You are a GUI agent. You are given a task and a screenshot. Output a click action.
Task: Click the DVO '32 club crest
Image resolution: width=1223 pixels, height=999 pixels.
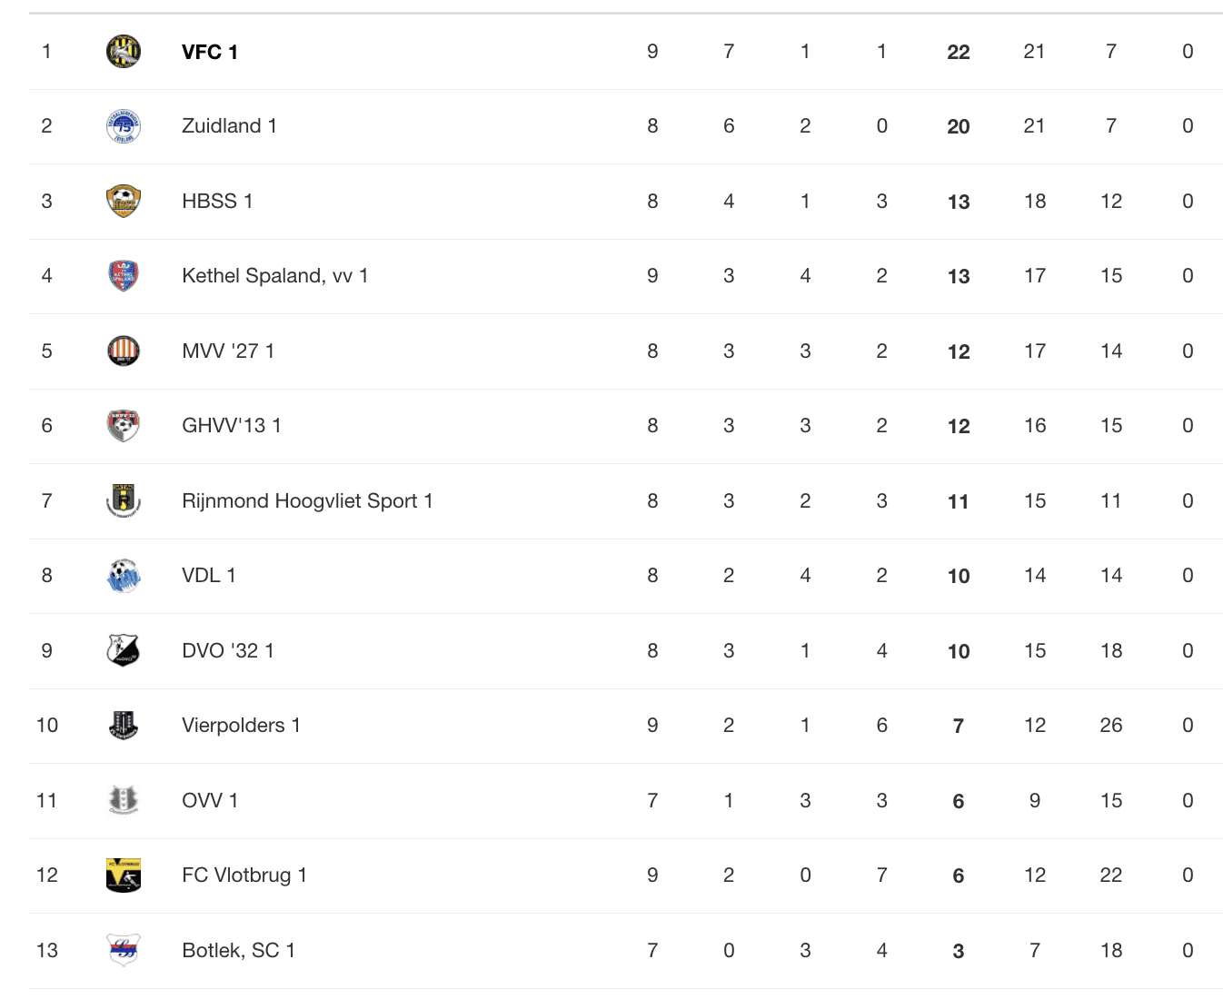coord(124,650)
